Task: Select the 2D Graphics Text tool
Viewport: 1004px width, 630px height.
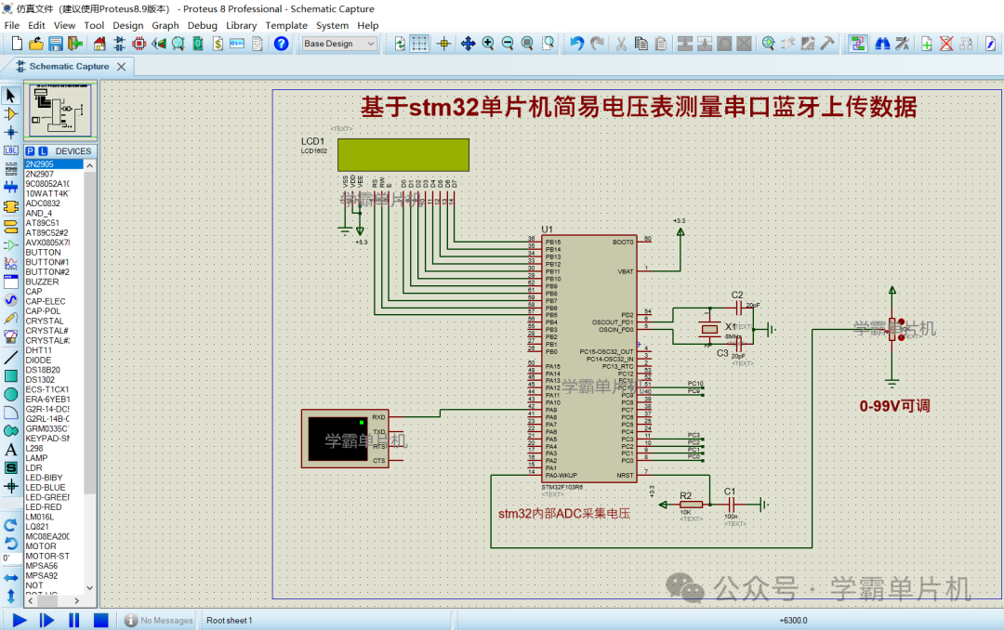Action: pos(11,450)
